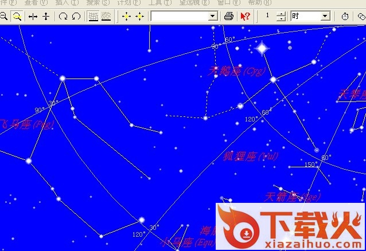The width and height of the screenshot is (366, 251).
Task: Toggle the horizon landscape display icon
Action: [x=106, y=17]
